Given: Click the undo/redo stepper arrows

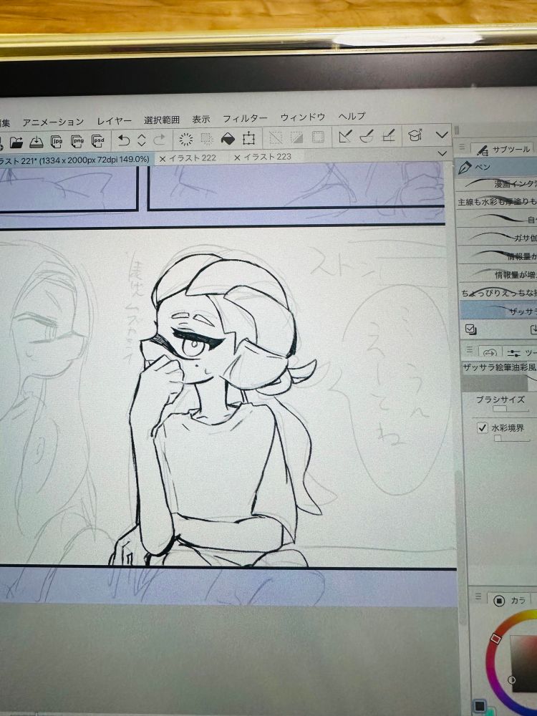Looking at the screenshot, I should [x=142, y=140].
